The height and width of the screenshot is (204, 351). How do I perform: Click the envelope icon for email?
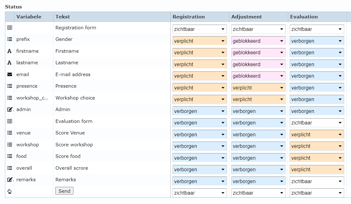10,75
